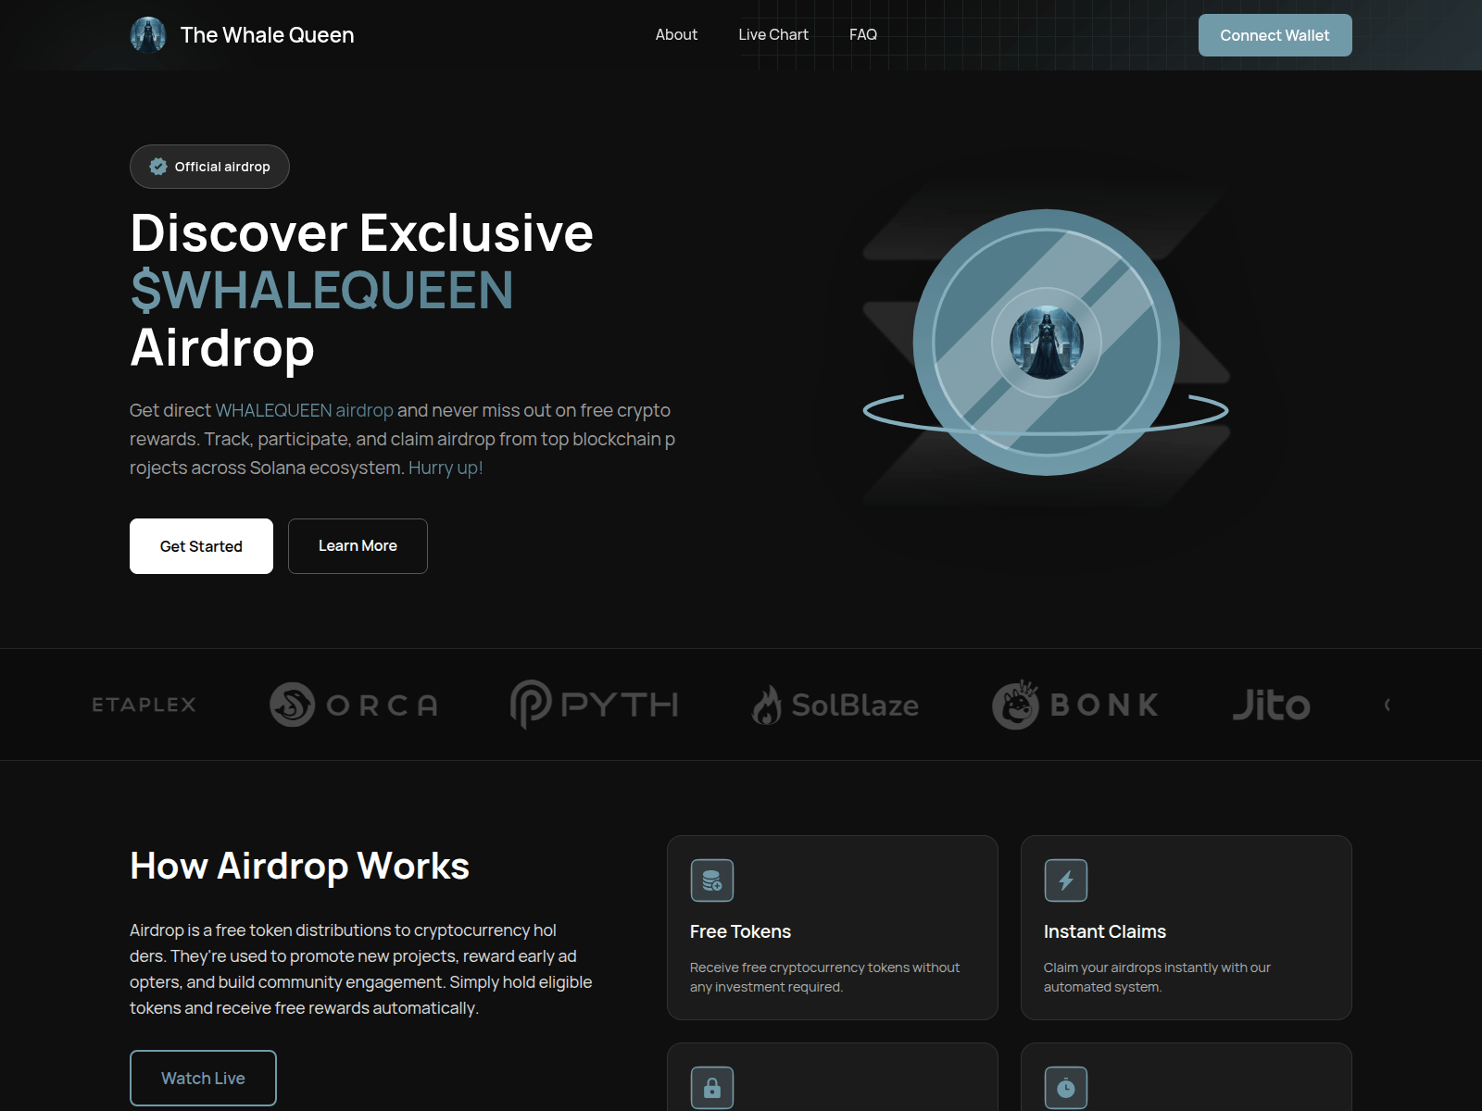Click the padlock icon card

tap(711, 1088)
